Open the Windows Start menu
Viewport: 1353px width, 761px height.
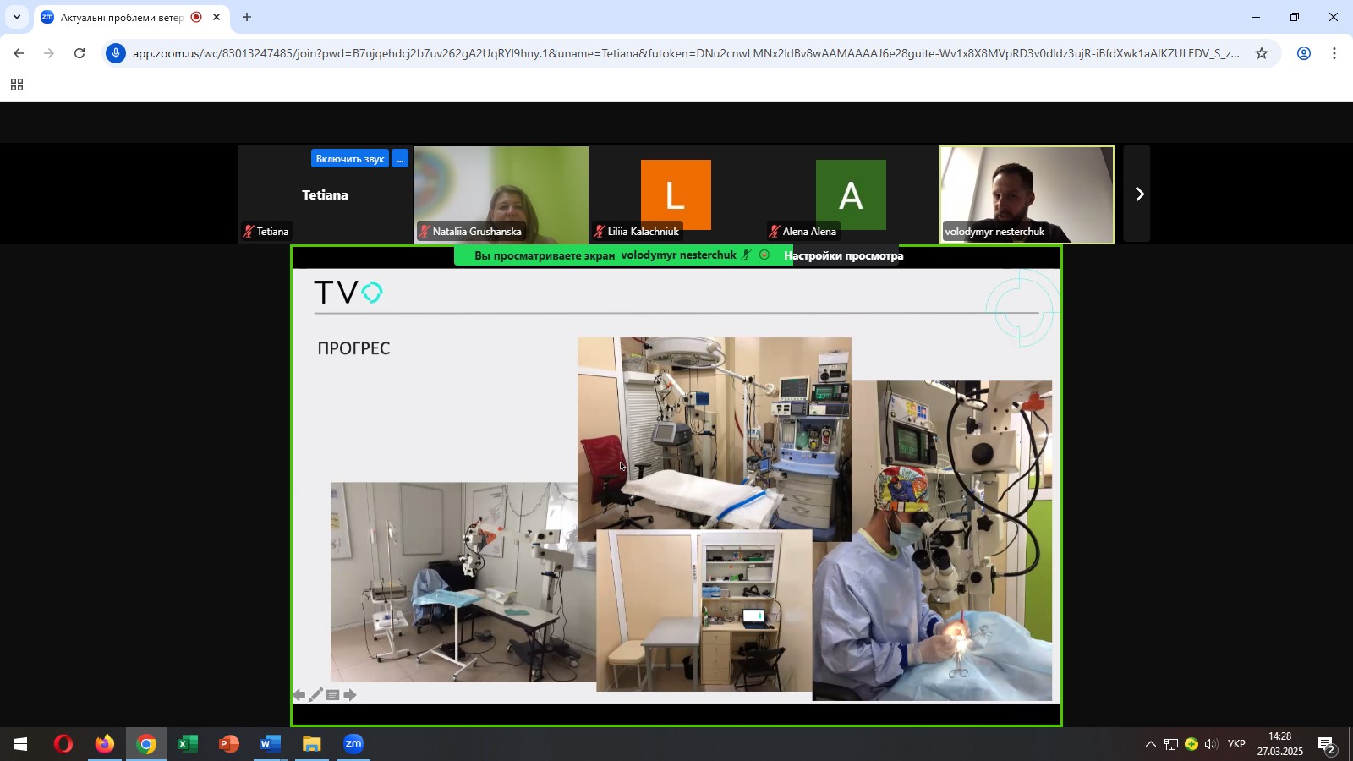point(20,745)
